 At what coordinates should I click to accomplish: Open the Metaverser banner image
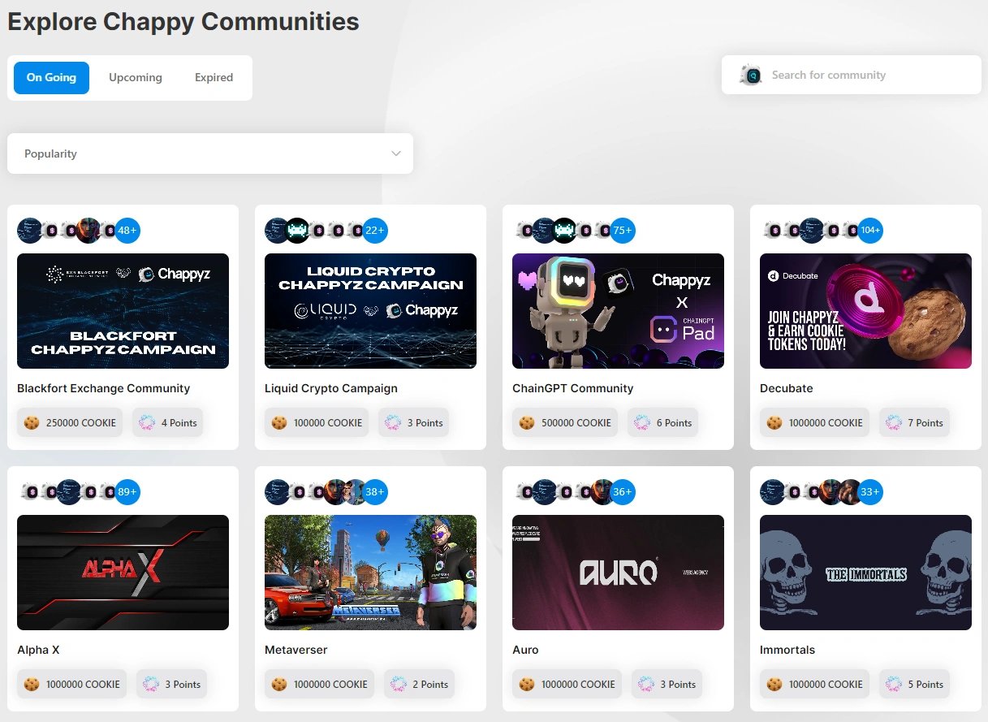[370, 573]
